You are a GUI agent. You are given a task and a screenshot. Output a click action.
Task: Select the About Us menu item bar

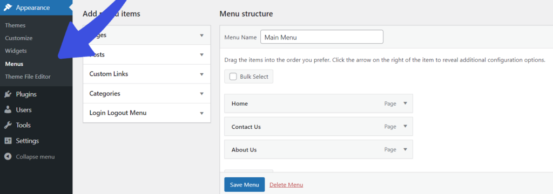(x=319, y=149)
